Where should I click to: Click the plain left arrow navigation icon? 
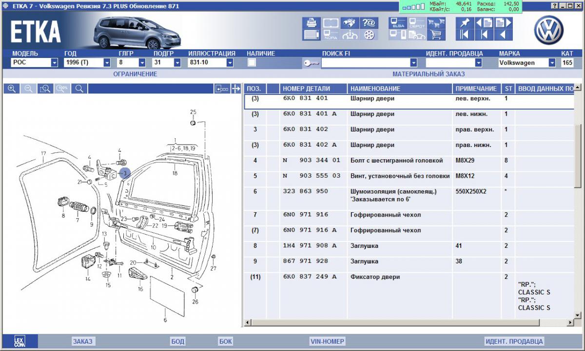coord(504,35)
